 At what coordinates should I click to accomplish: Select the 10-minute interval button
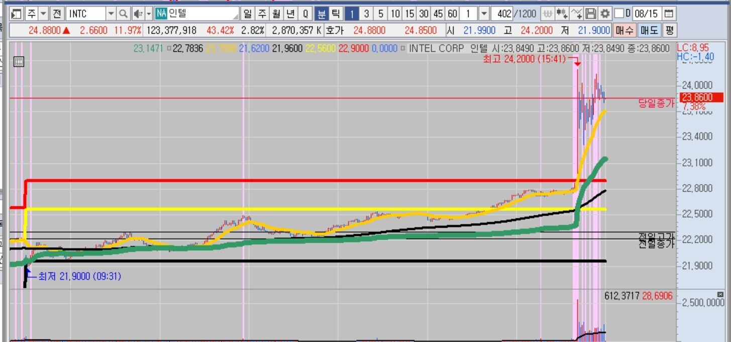(x=395, y=13)
